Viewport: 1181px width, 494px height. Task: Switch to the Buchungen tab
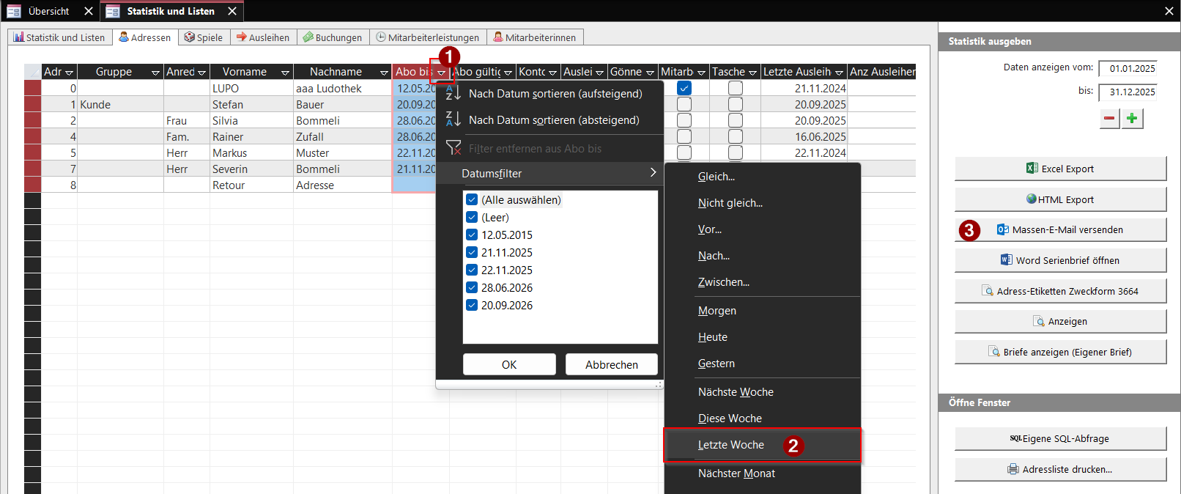pos(333,37)
